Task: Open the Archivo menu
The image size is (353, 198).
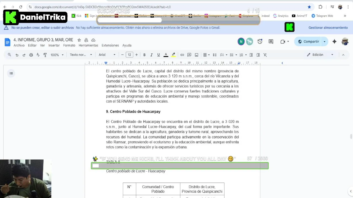Action: [19, 45]
